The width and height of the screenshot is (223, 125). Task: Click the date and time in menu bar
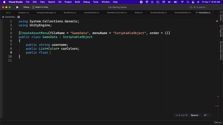point(211,2)
